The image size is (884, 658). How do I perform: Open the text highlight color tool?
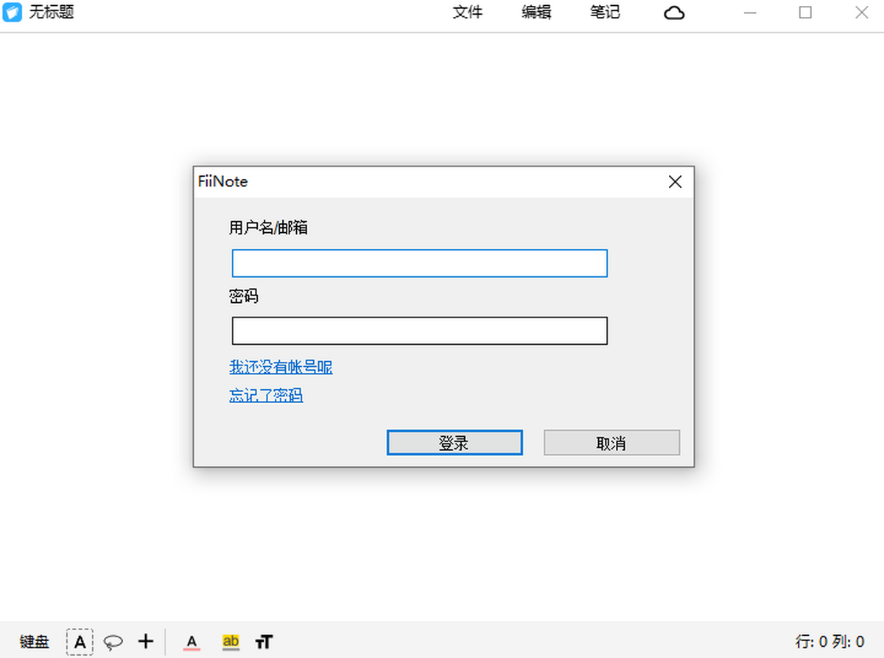(231, 643)
